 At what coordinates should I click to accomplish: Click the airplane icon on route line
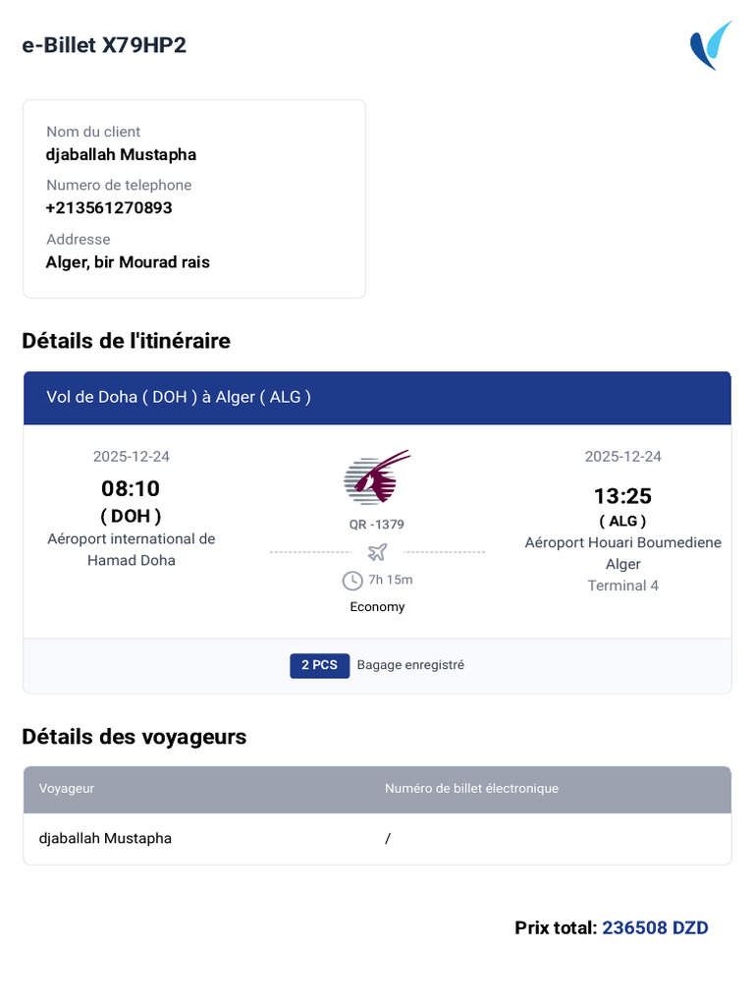point(378,552)
